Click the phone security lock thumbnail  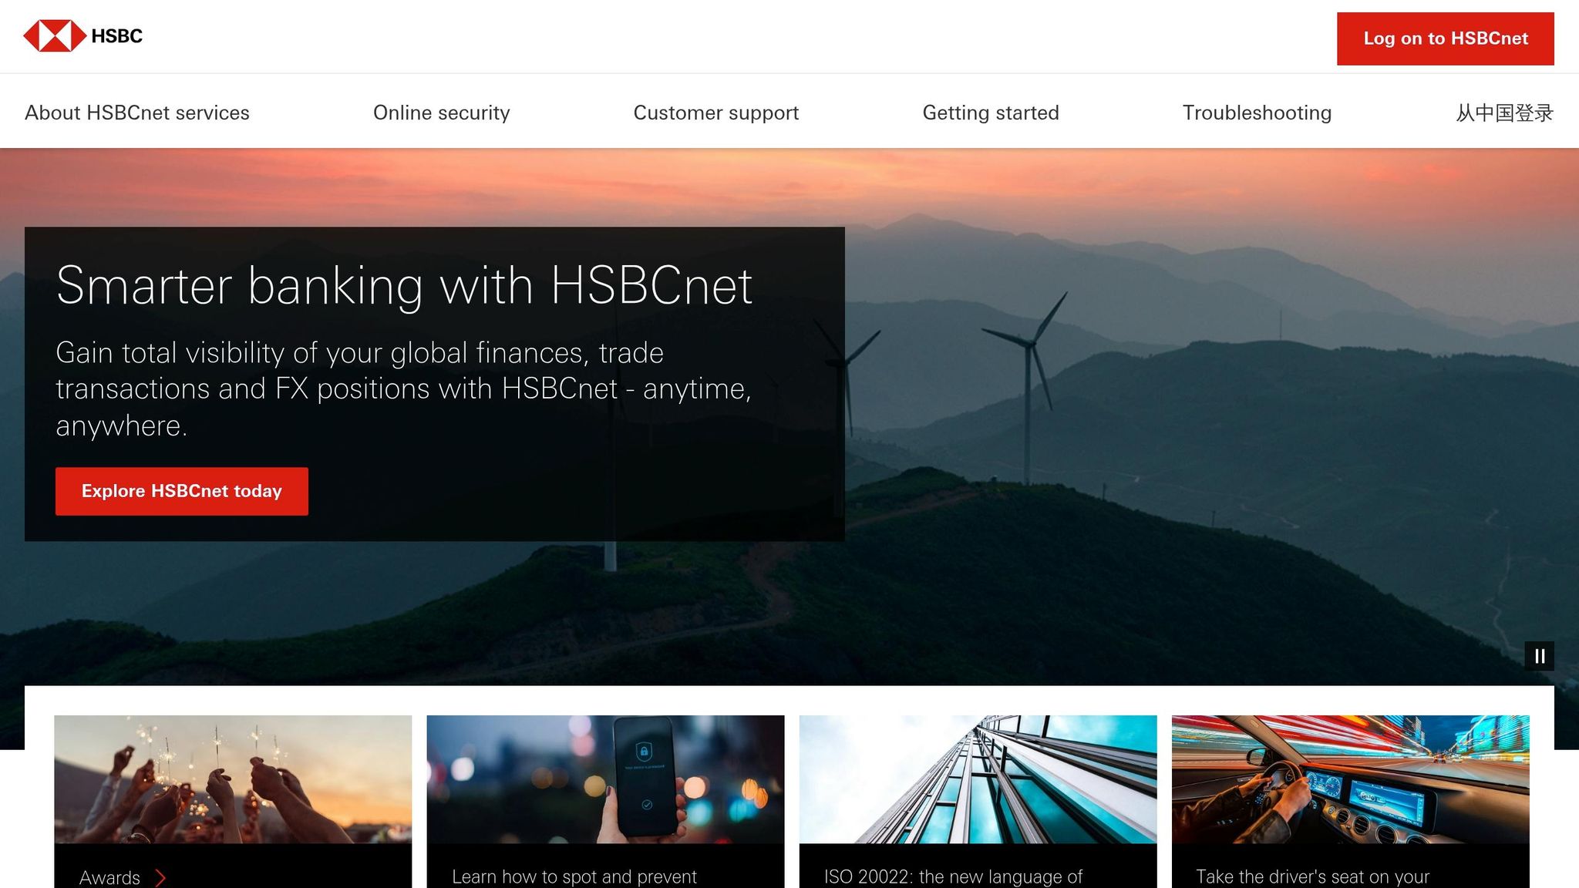[605, 779]
